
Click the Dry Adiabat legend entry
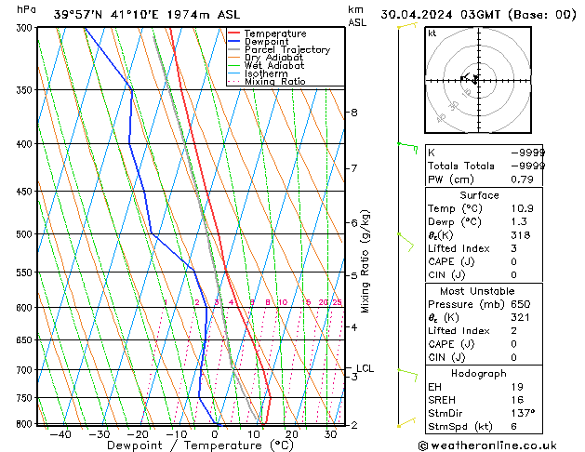click(266, 58)
